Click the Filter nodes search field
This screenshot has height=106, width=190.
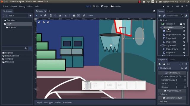pos(175,16)
